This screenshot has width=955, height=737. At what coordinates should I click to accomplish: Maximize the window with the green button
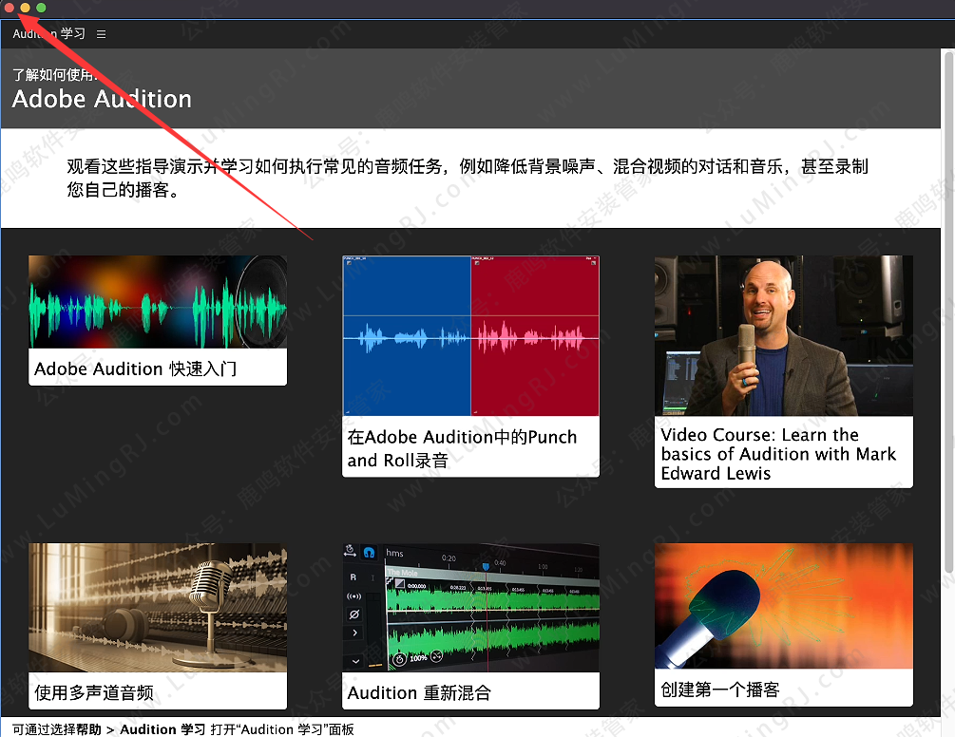tap(41, 8)
